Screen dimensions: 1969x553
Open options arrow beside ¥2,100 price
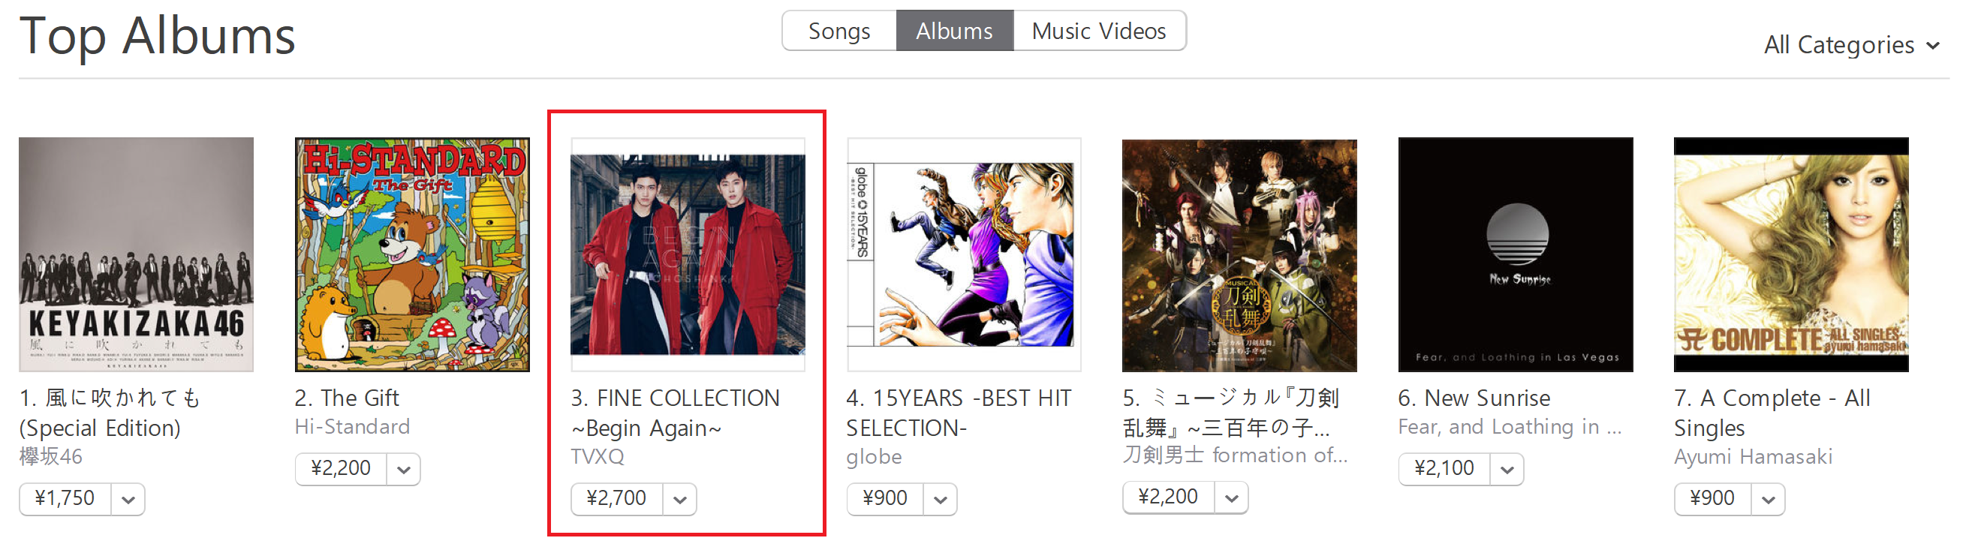(x=1507, y=469)
